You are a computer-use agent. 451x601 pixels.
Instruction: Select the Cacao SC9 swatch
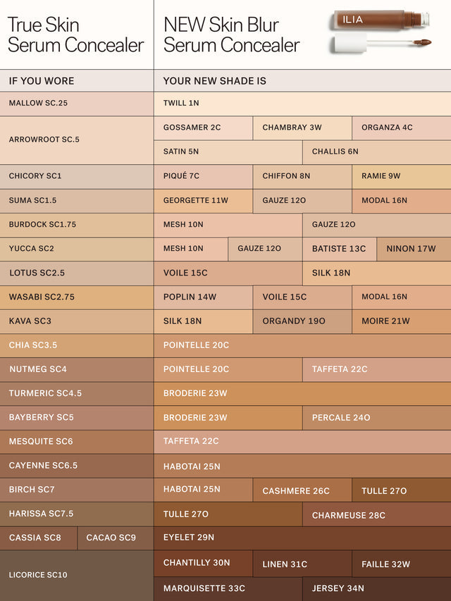point(116,538)
